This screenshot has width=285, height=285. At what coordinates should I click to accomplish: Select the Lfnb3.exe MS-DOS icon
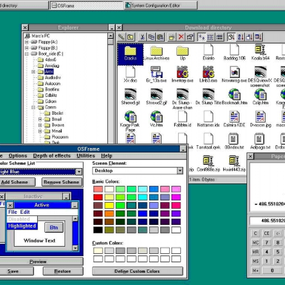point(209,75)
